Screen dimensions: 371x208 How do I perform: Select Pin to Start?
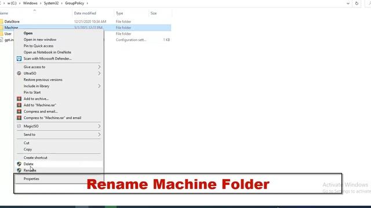(x=32, y=92)
